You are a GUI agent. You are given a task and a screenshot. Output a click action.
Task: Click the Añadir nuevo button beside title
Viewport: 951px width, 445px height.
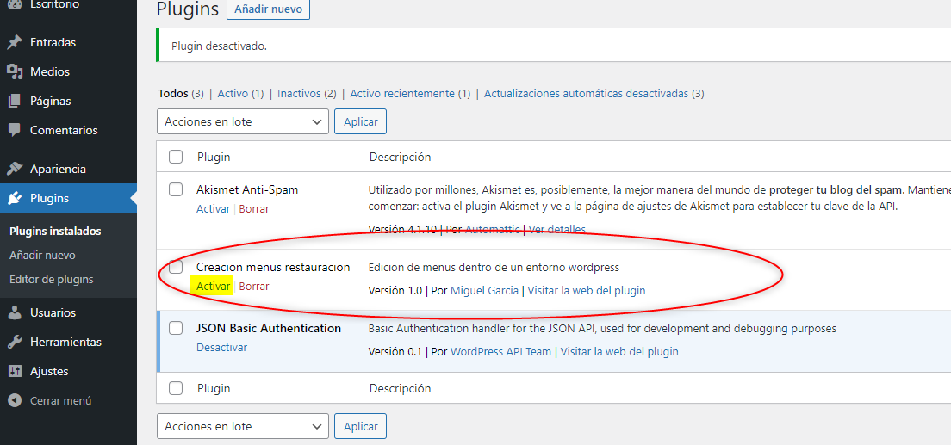(268, 9)
